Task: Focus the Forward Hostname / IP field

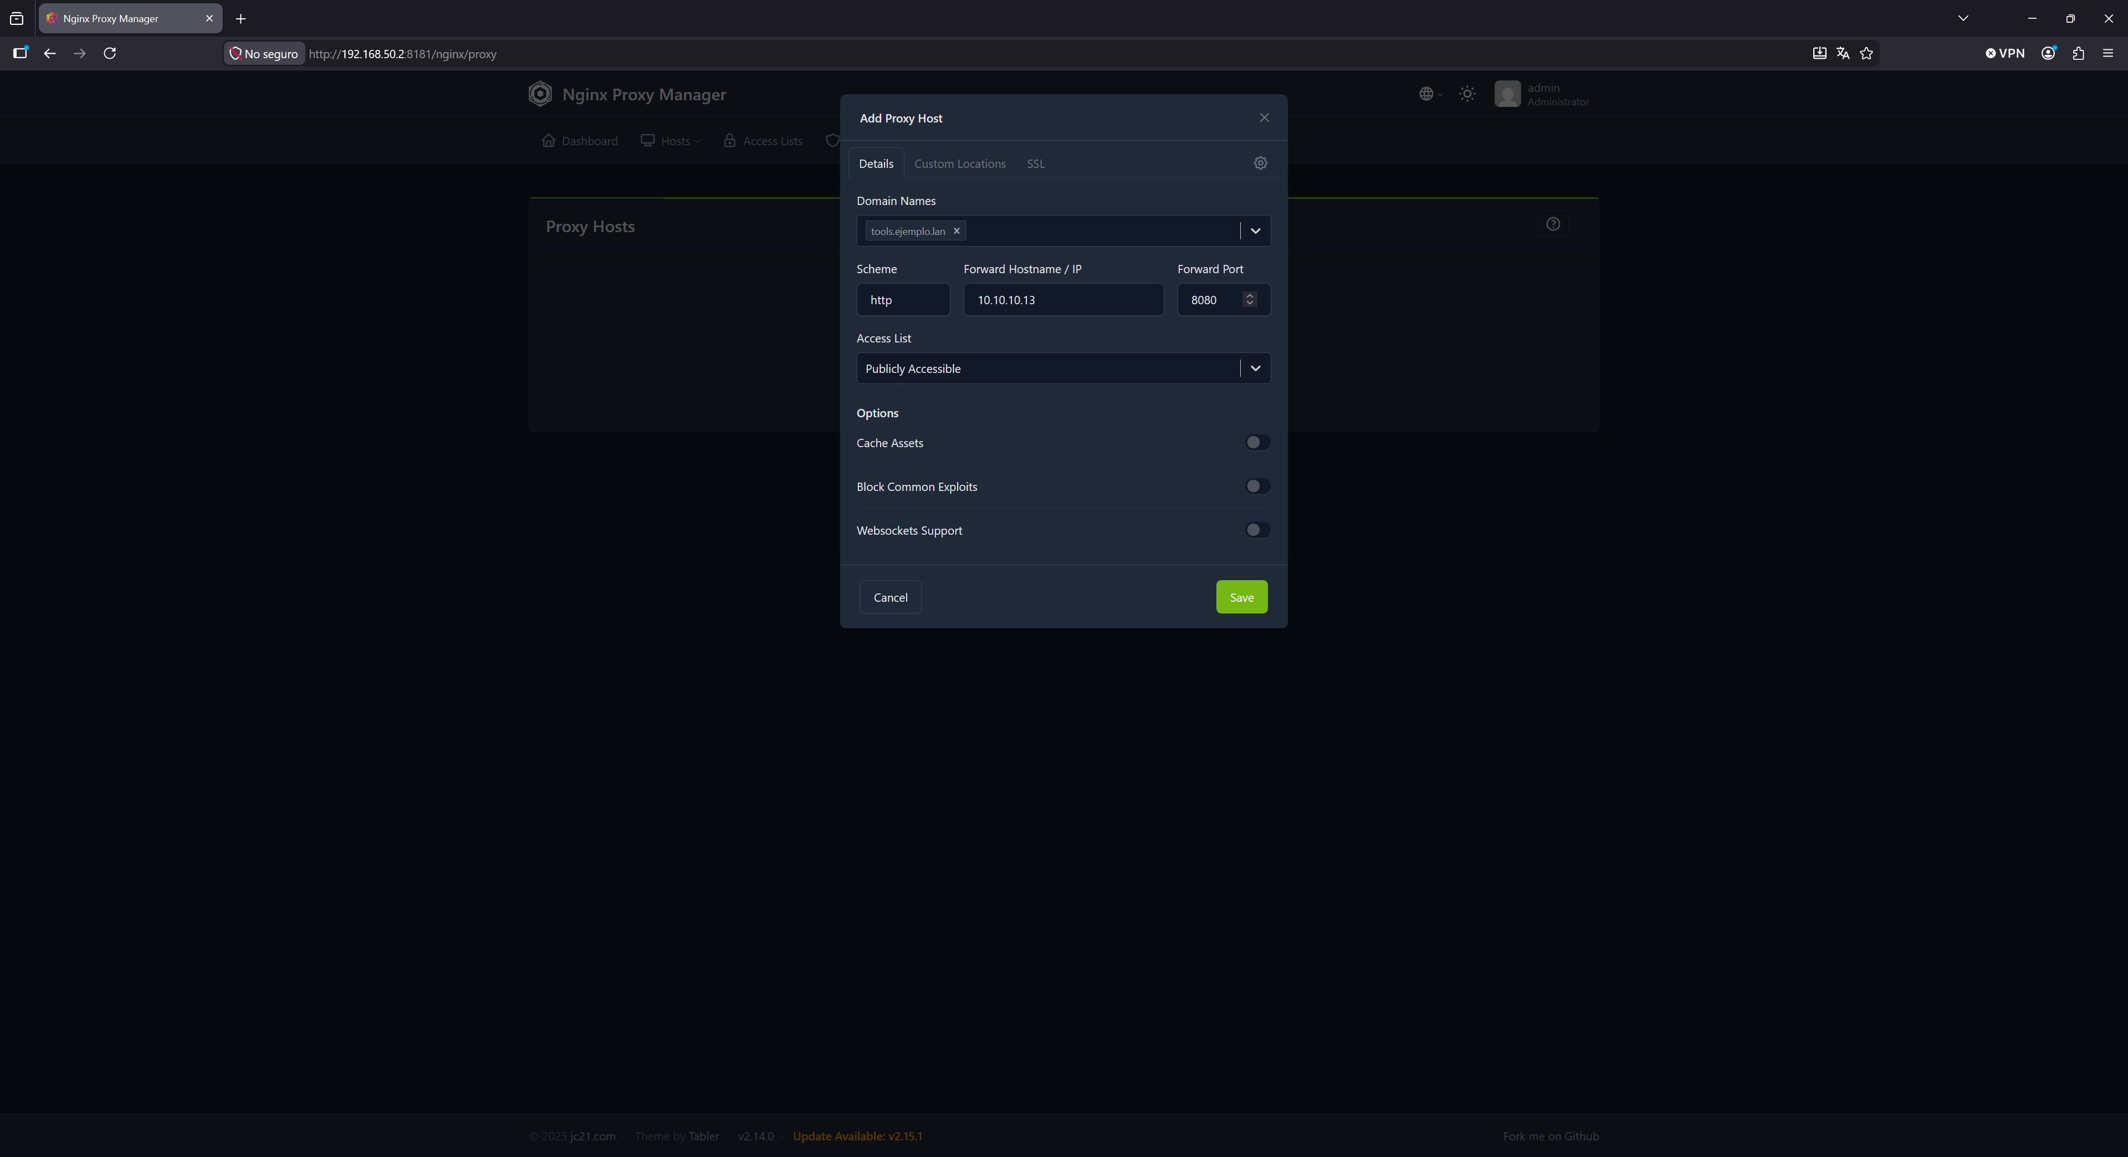Action: click(1063, 300)
